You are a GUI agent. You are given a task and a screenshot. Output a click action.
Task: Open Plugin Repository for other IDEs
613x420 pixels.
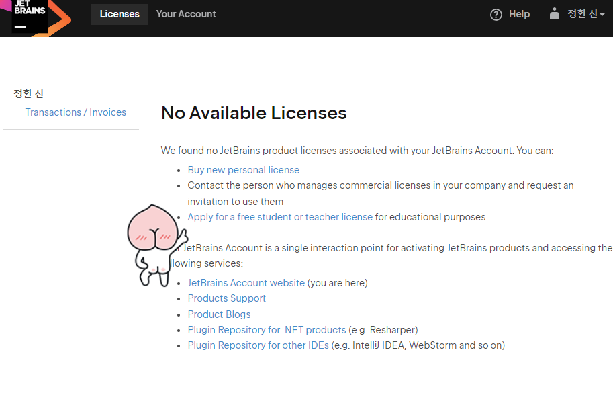(x=258, y=345)
